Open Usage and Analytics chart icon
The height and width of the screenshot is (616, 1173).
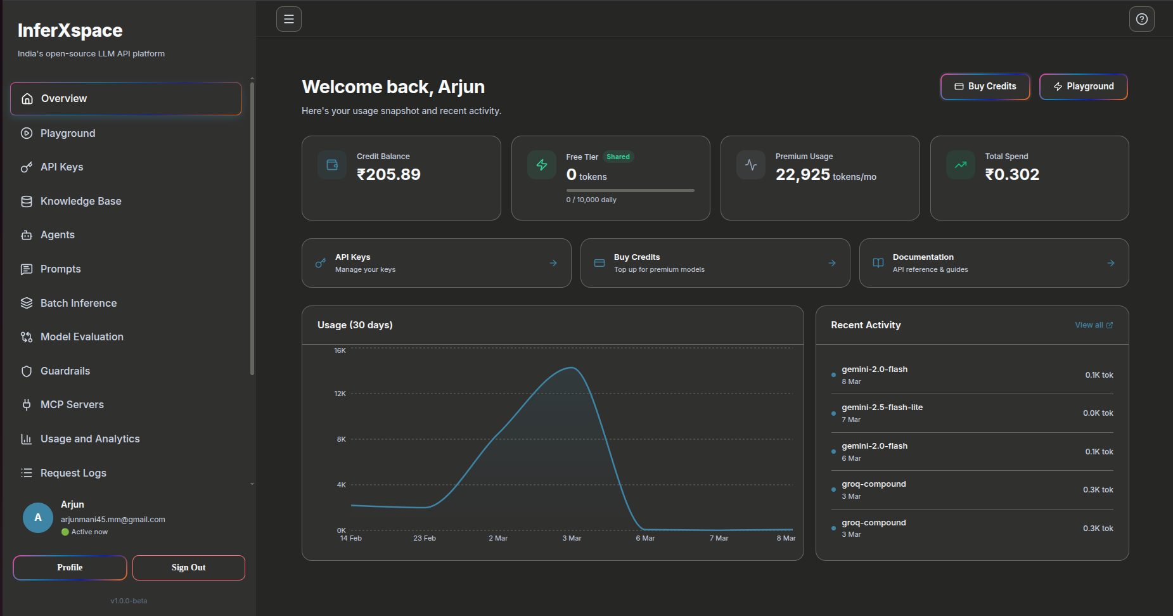pyautogui.click(x=26, y=439)
